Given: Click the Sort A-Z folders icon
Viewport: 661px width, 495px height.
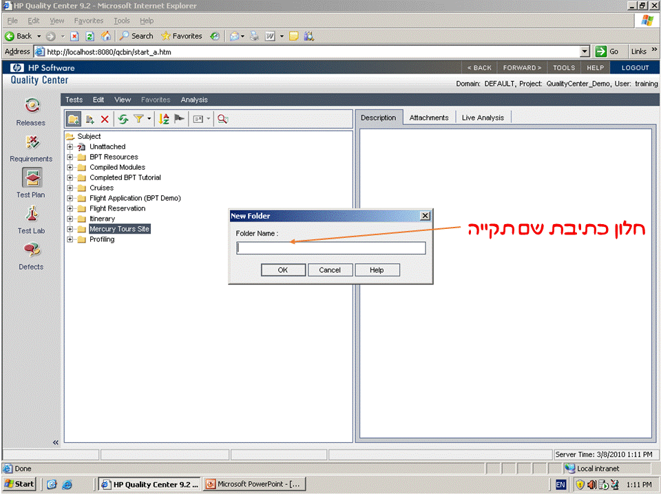Looking at the screenshot, I should (164, 119).
